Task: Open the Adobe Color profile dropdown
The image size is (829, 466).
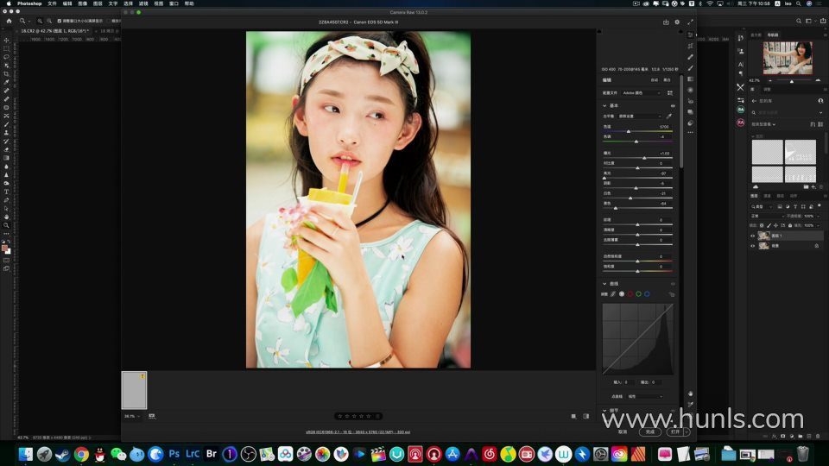Action: 642,93
